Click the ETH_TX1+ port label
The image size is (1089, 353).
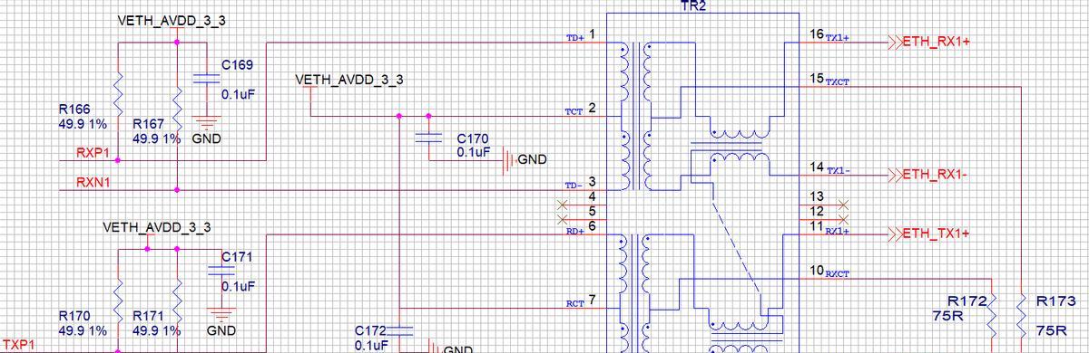coord(934,234)
